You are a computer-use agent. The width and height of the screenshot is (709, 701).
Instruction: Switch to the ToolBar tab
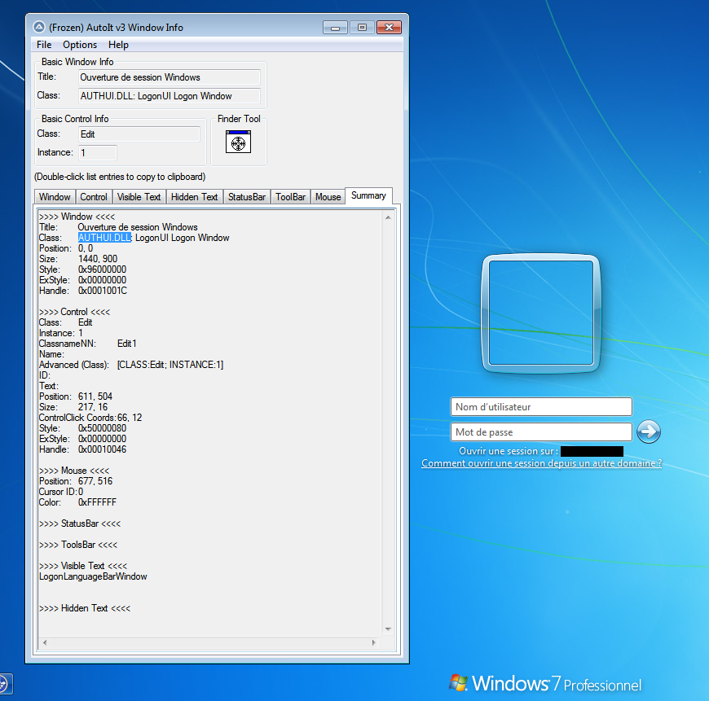[x=291, y=197]
